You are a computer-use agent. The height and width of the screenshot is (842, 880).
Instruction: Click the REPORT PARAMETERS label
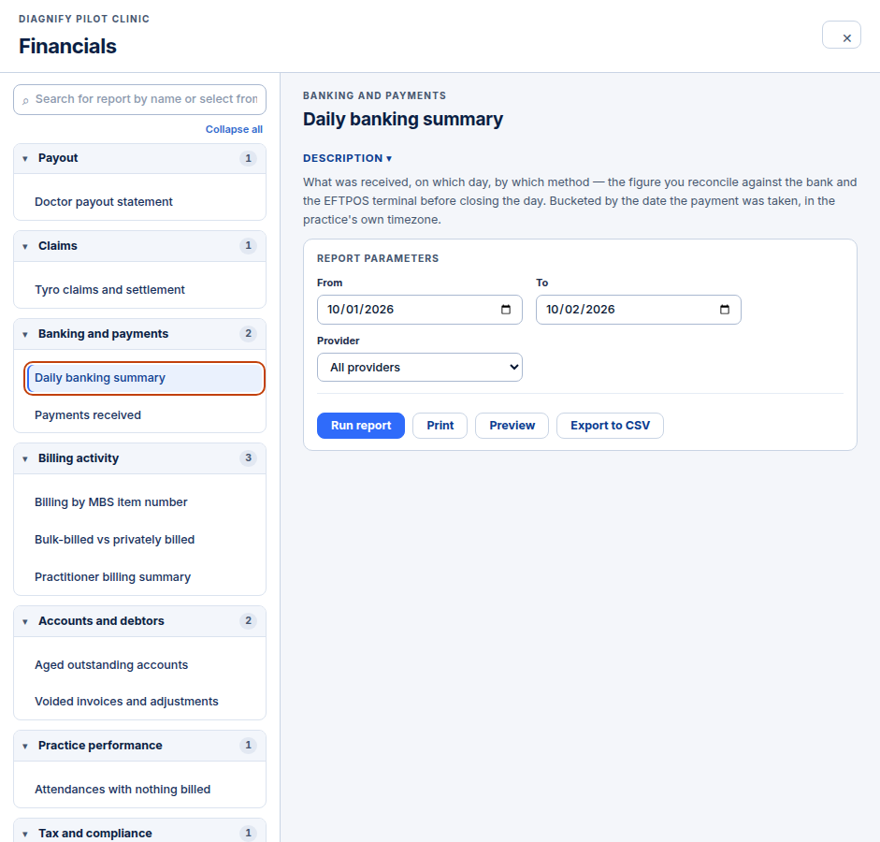click(x=378, y=258)
